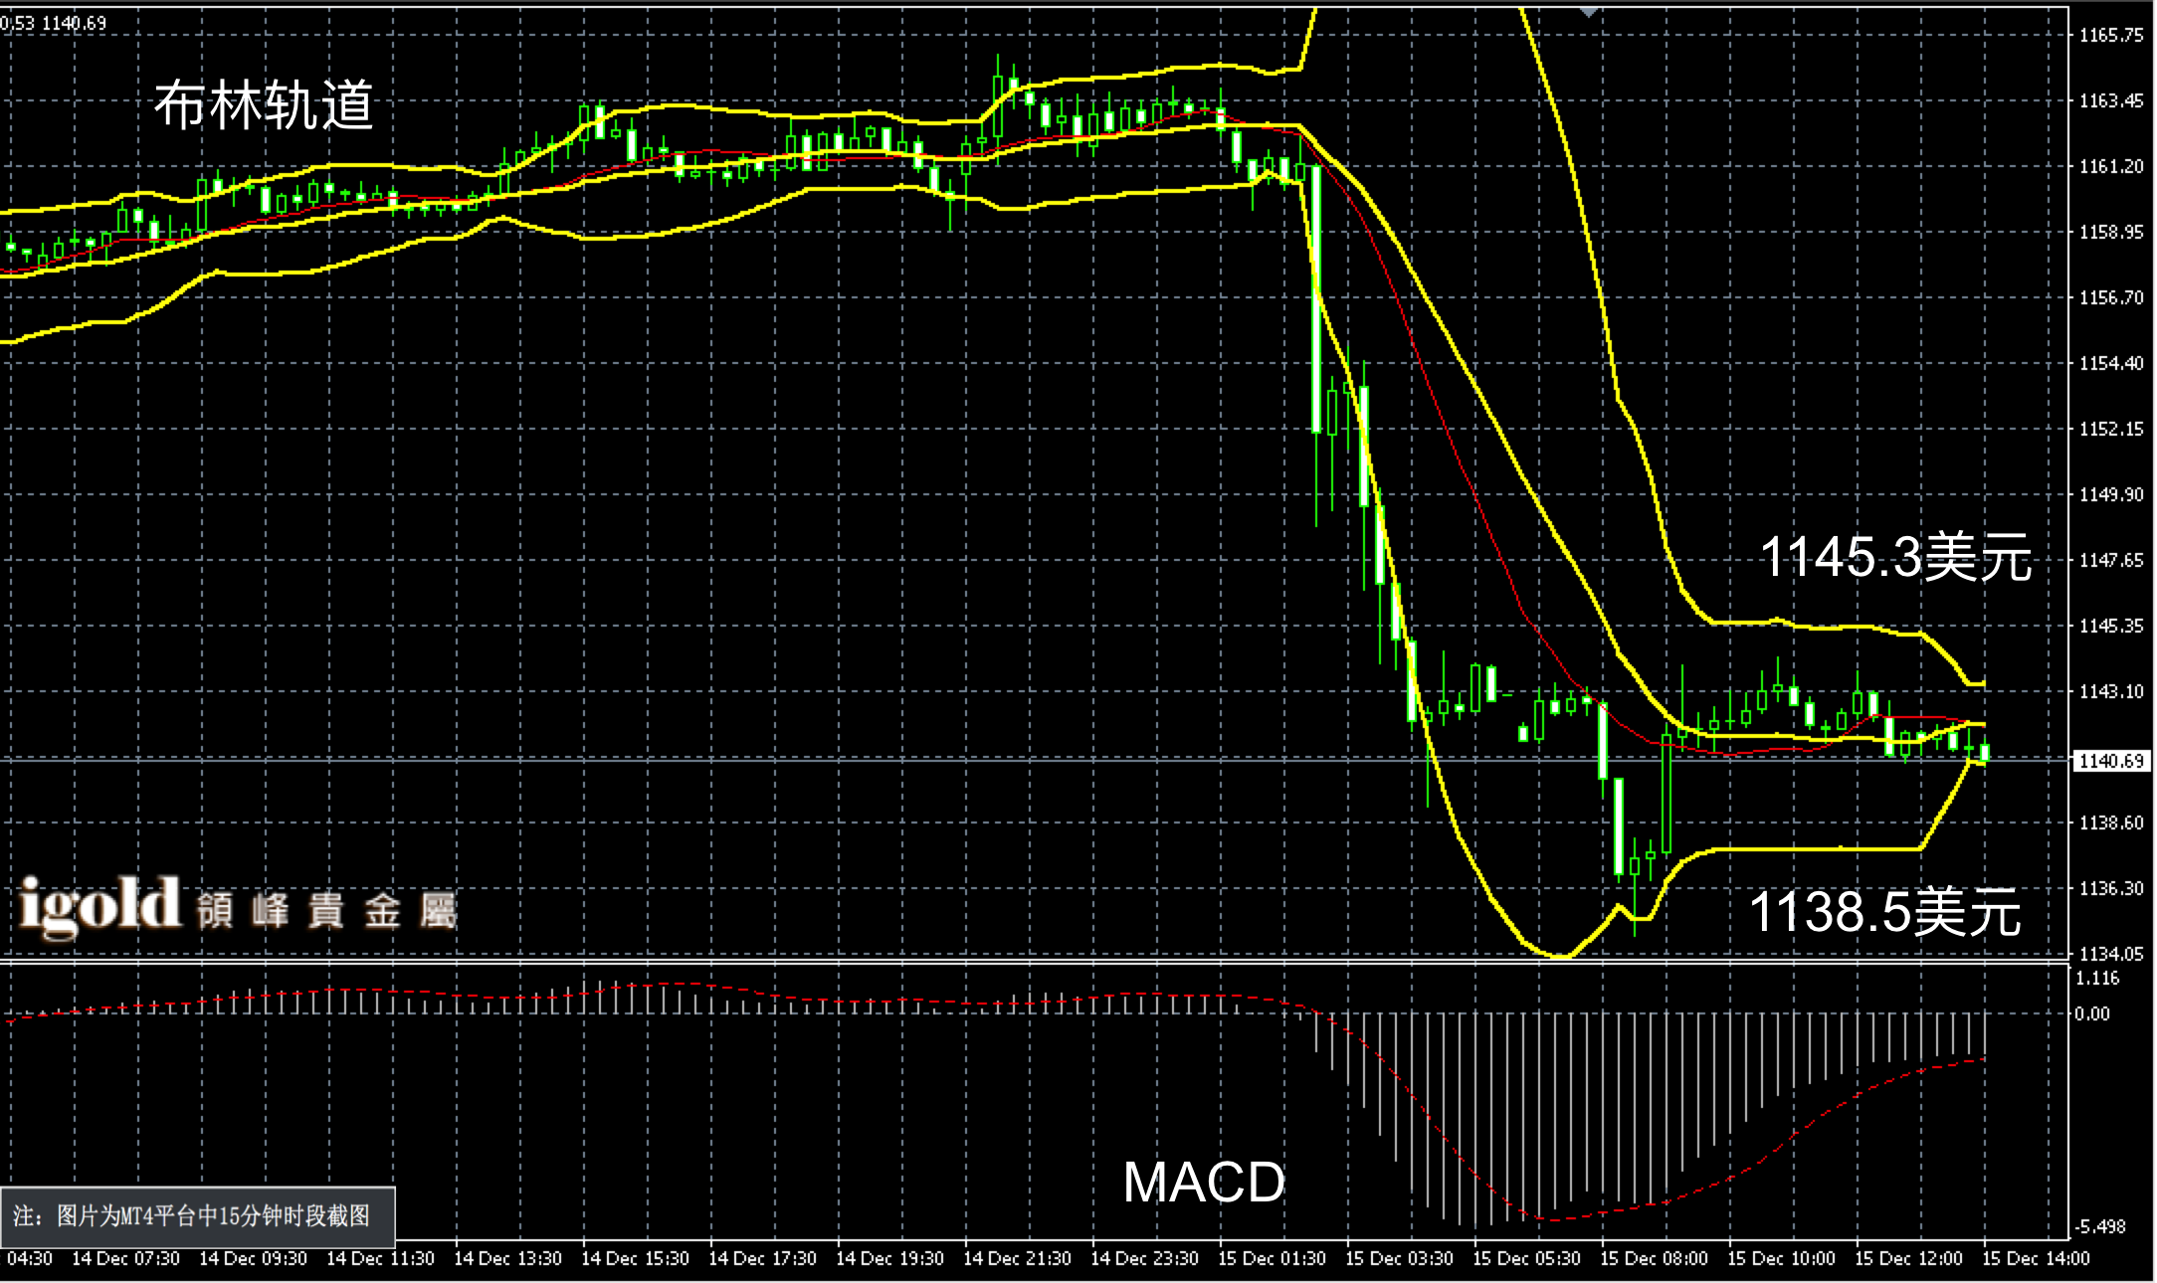Image resolution: width=2157 pixels, height=1283 pixels.
Task: Click the 布林轨道 chart title label
Action: click(x=264, y=105)
